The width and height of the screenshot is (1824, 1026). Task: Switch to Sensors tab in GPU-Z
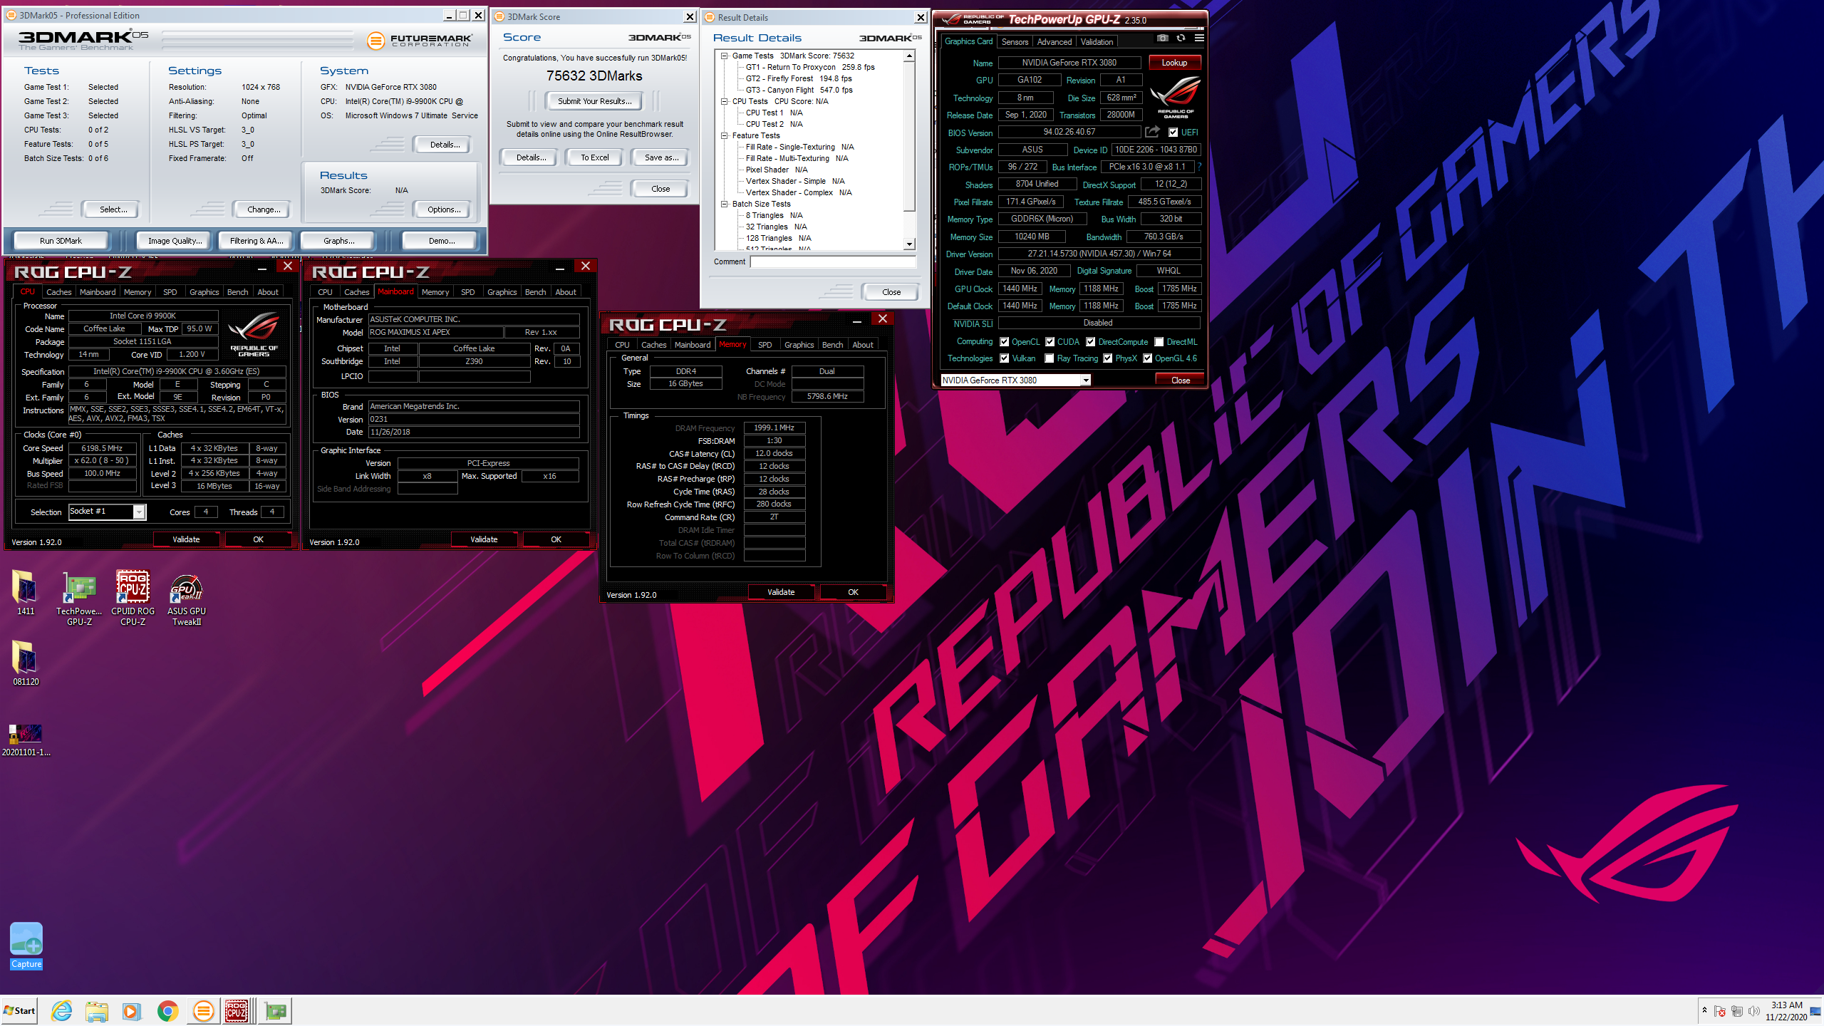1015,42
